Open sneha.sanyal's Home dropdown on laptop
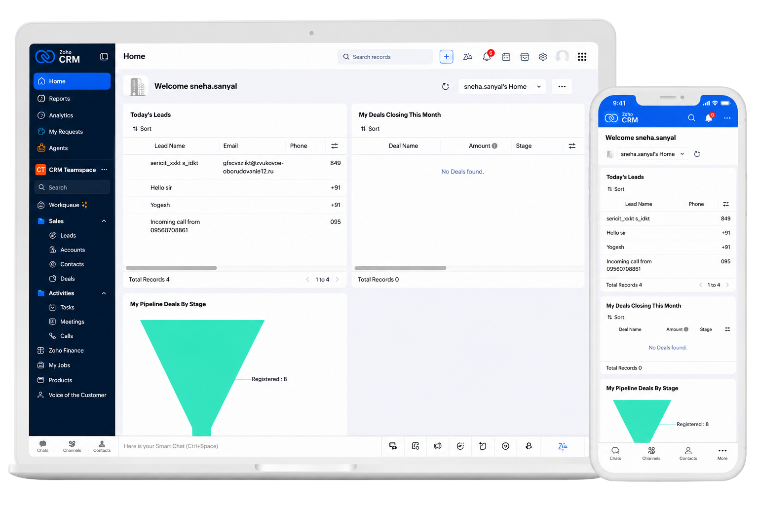 [x=502, y=86]
